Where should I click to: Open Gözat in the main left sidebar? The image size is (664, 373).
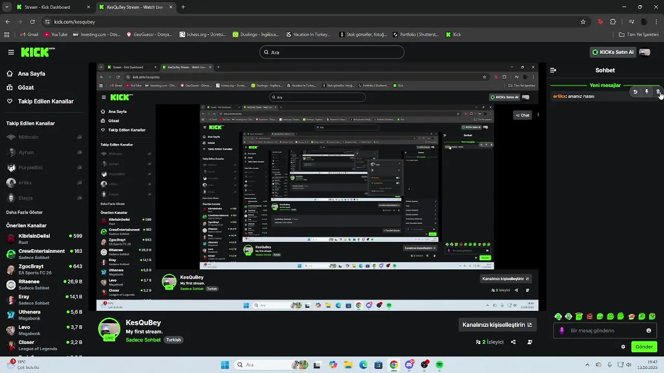[x=20, y=88]
